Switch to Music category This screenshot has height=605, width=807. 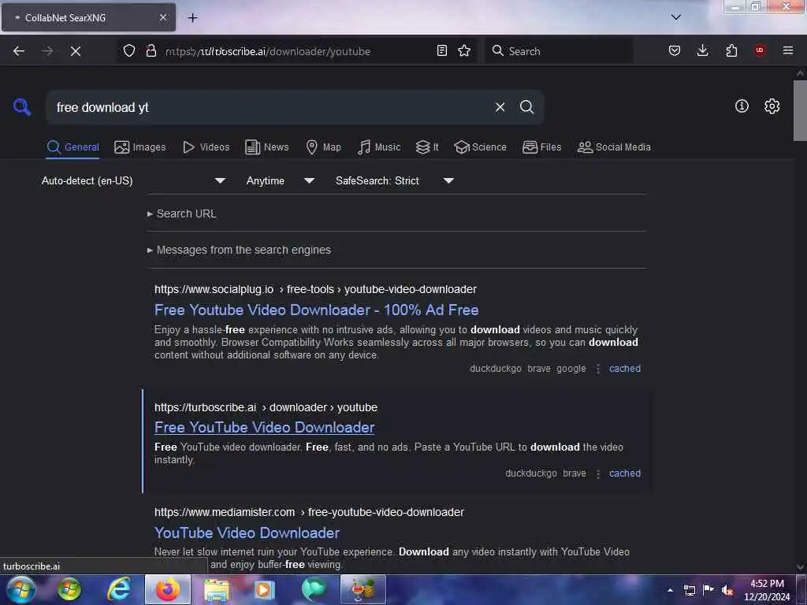(379, 147)
